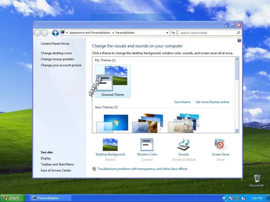Click the Personalization taskbar button
The width and height of the screenshot is (270, 202).
51,198
